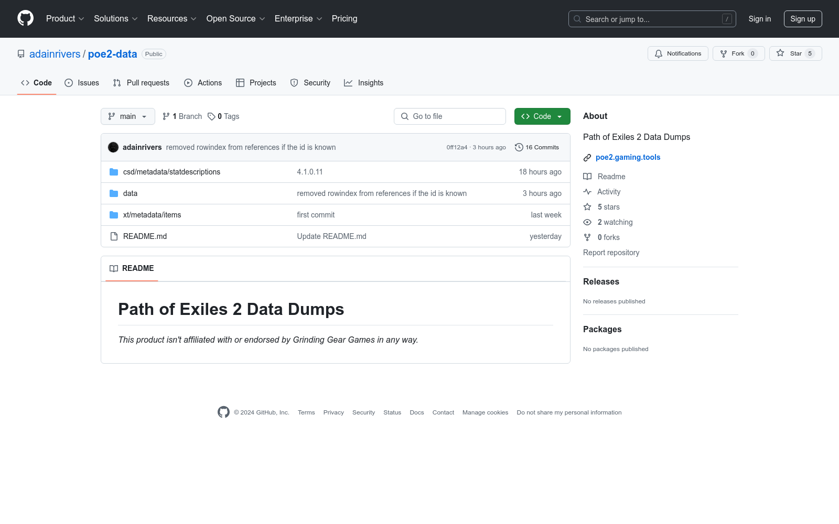Click Report repository link
Screen dimensions: 839x524
coord(611,253)
